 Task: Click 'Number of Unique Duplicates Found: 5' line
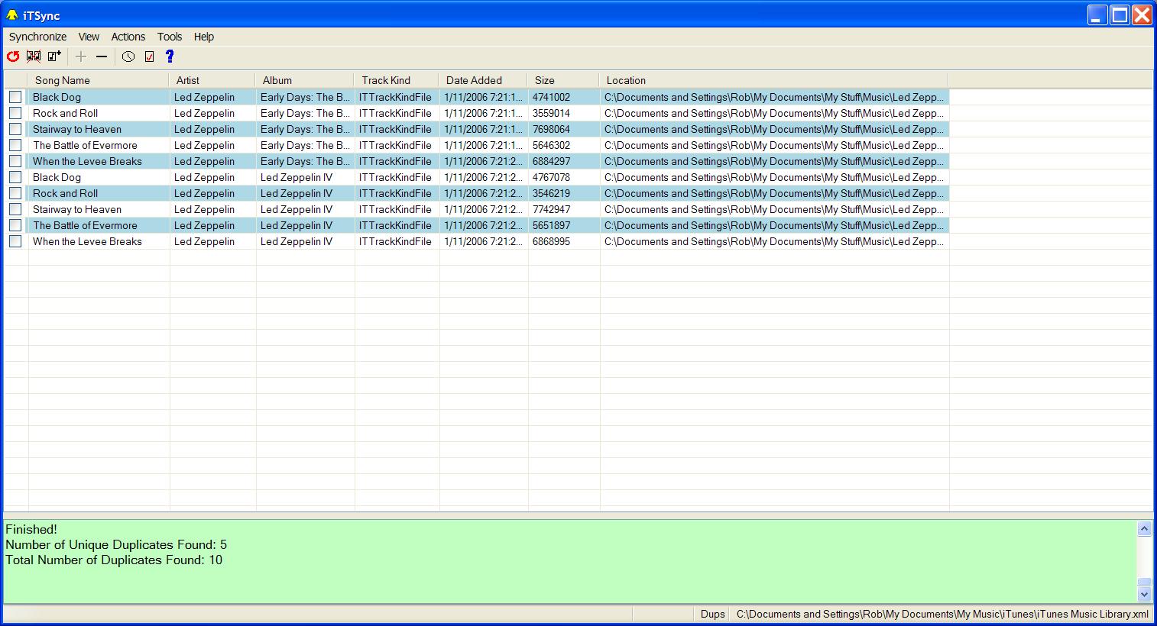coord(116,544)
